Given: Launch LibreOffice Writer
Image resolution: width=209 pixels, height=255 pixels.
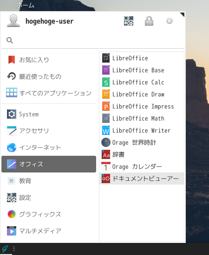Looking at the screenshot, I should pyautogui.click(x=142, y=130).
